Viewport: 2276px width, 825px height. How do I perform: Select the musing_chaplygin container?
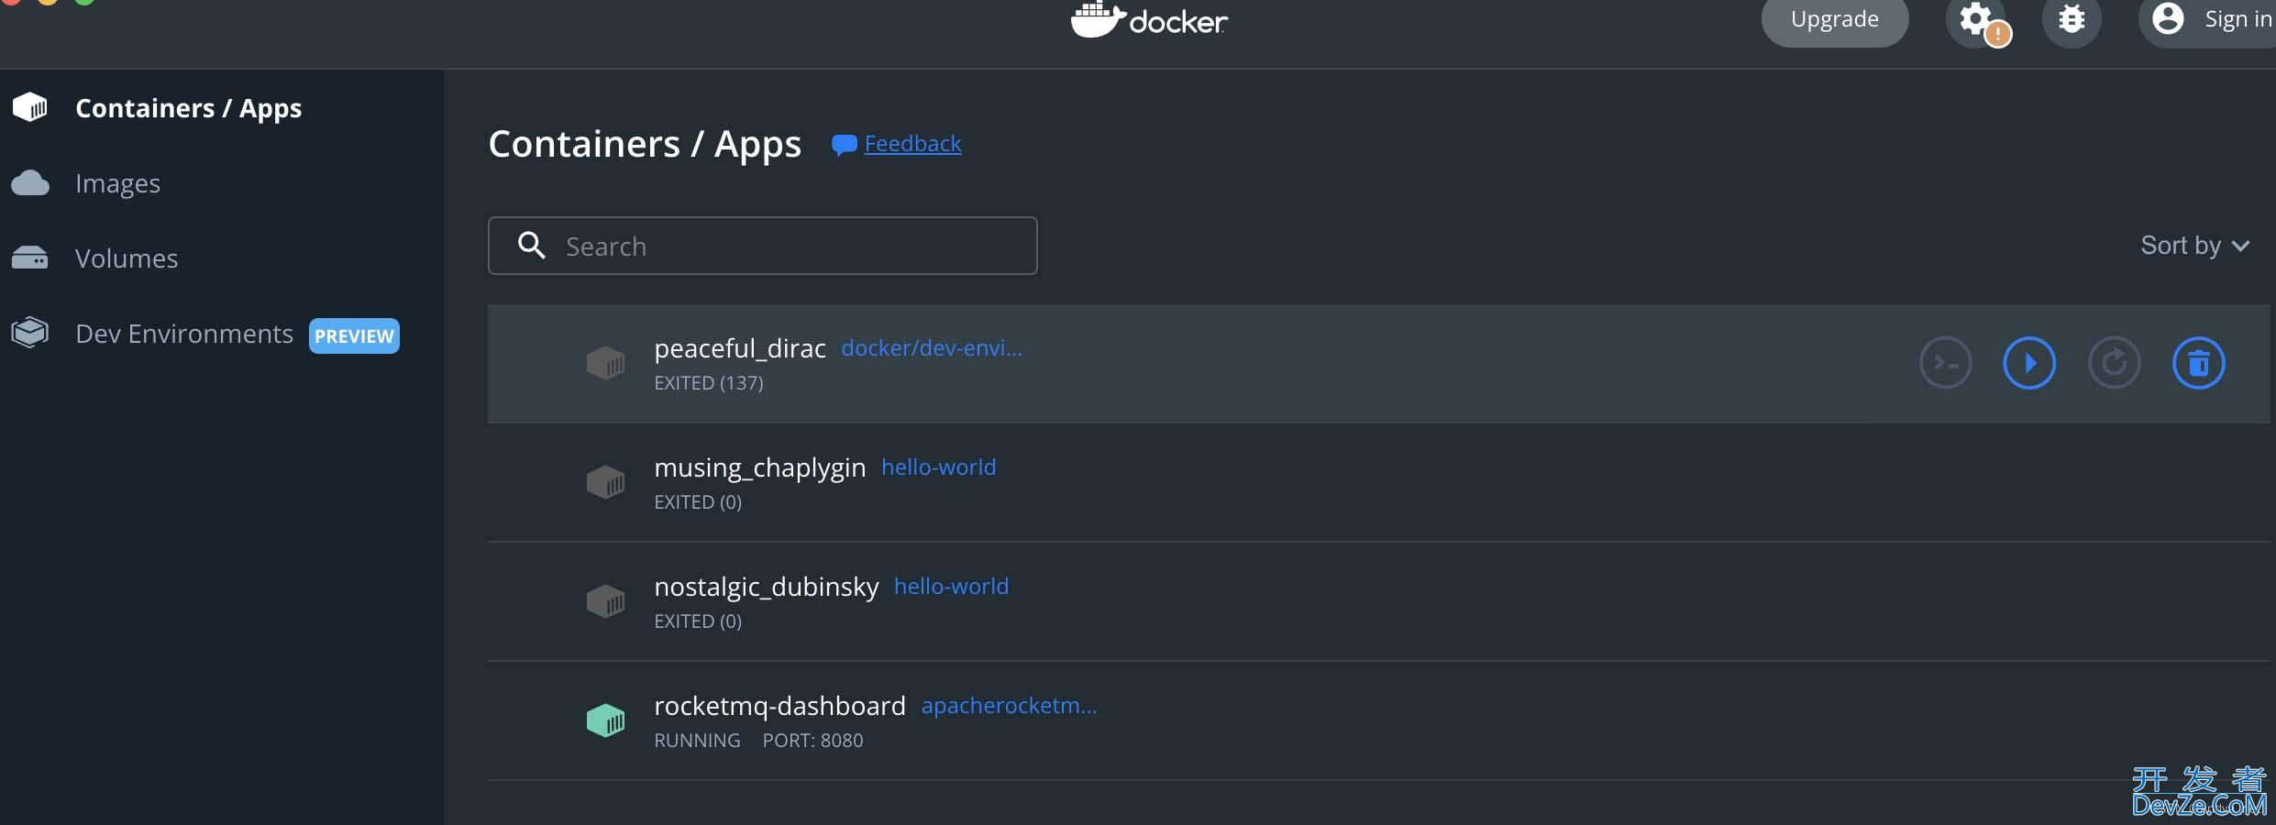pyautogui.click(x=760, y=467)
